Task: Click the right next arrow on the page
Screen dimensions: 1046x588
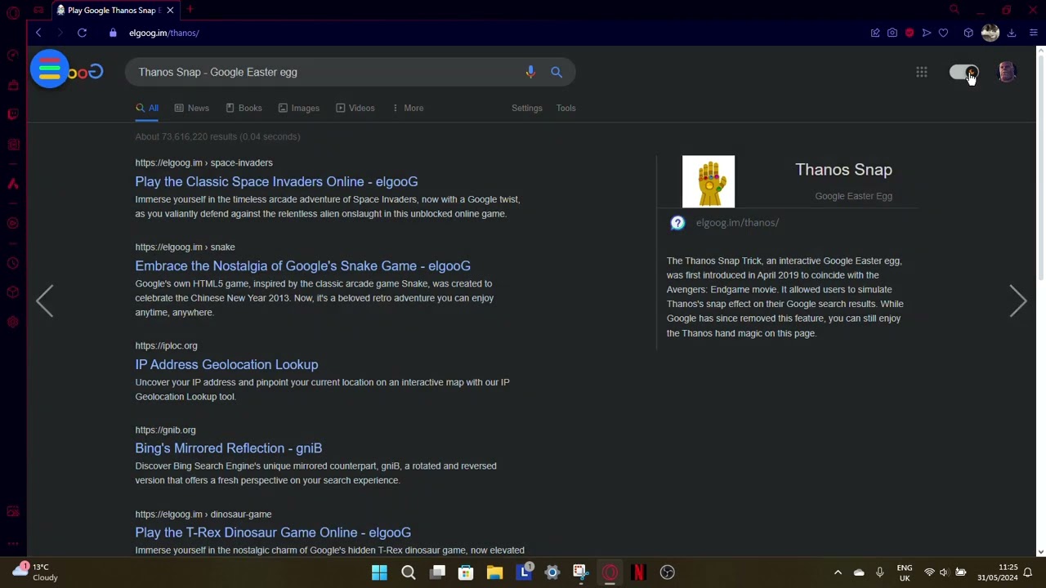Action: coord(1017,301)
